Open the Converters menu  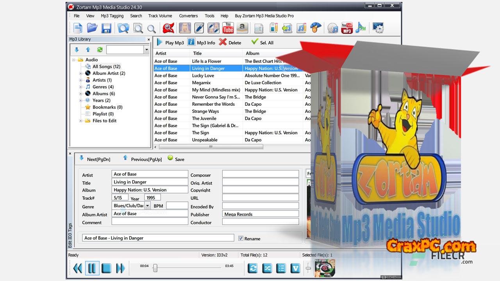188,16
